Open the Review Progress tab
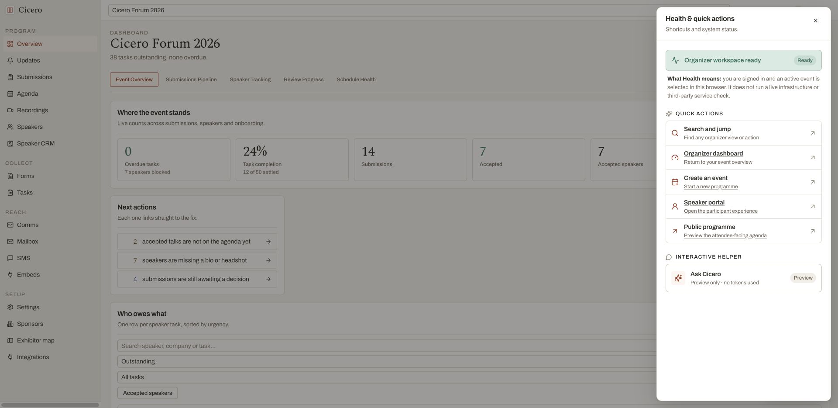Viewport: 838px width, 408px height. [304, 80]
